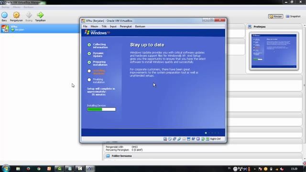Switch to Rincian details view
306x172 pixels.
(275, 17)
